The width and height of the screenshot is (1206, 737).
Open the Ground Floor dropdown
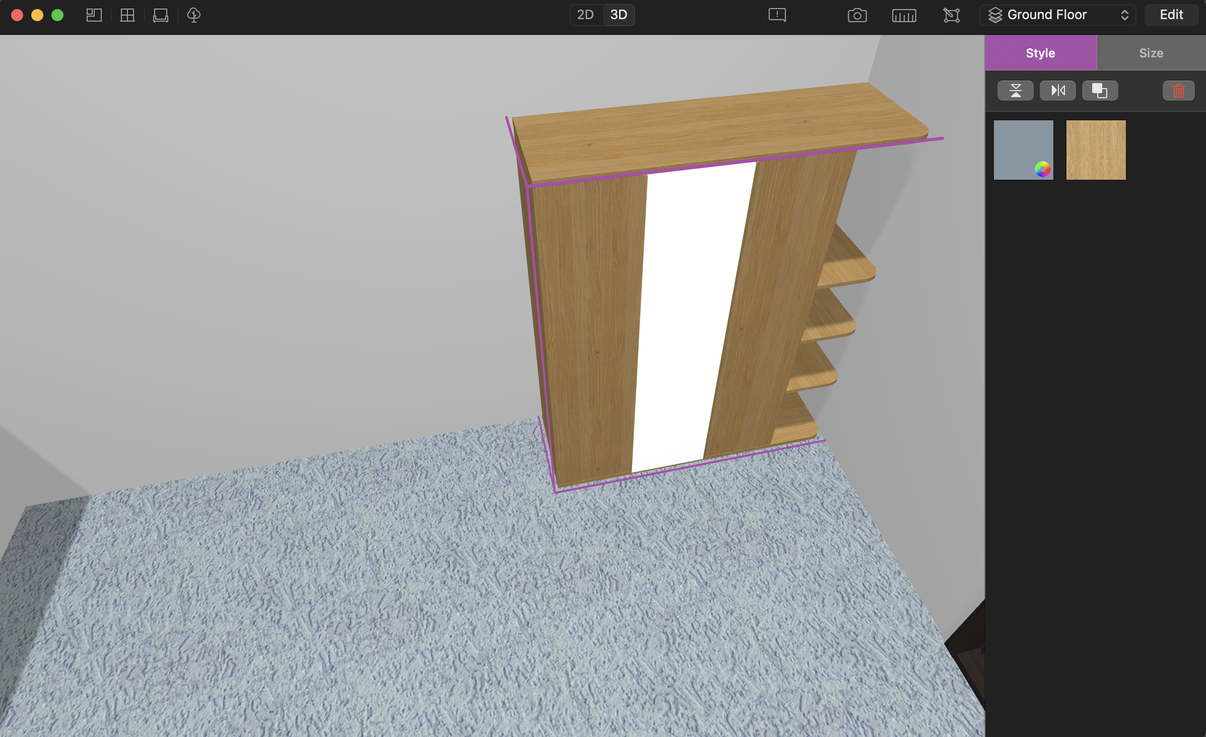click(1057, 15)
